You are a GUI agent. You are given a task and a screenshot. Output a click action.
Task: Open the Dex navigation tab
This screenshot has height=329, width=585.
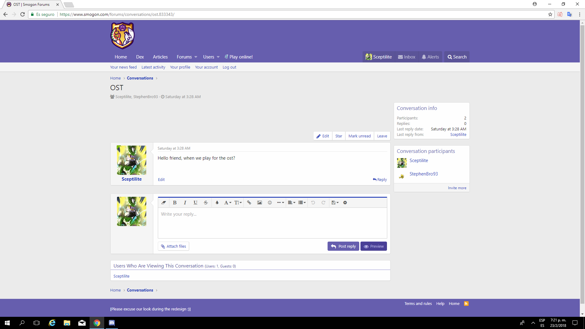[x=140, y=57]
